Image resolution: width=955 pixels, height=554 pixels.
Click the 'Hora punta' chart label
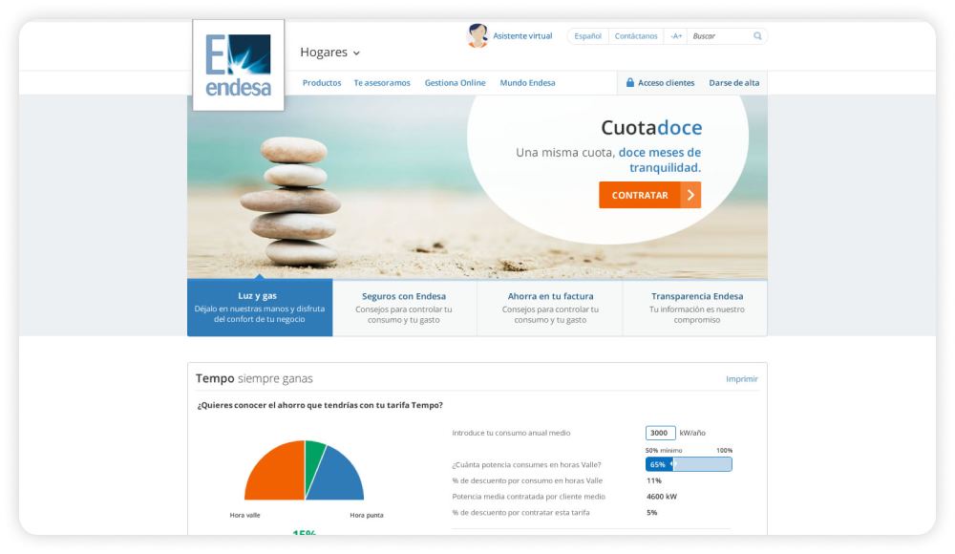(x=367, y=515)
